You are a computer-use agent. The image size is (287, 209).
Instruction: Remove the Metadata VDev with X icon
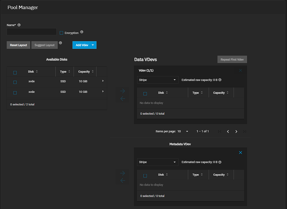click(240, 153)
